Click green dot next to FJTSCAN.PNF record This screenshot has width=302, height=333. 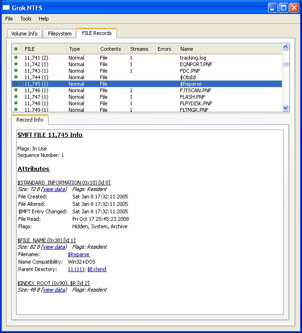[16, 90]
